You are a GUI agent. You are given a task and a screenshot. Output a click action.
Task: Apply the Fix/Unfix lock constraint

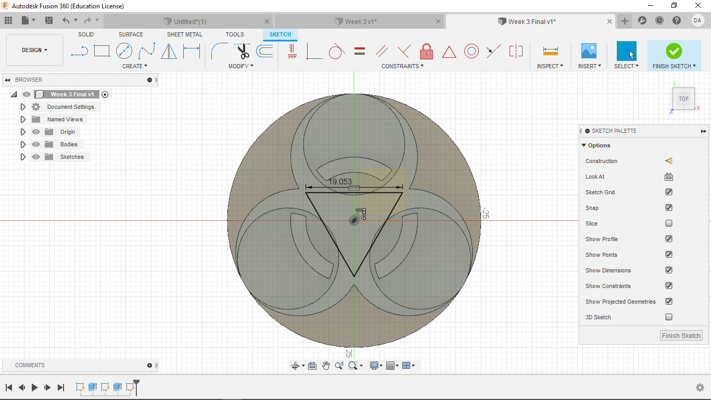426,51
